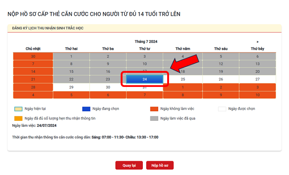Click Sunday date 28 in Chủ nhật column
The width and height of the screenshot is (289, 175).
[33, 87]
